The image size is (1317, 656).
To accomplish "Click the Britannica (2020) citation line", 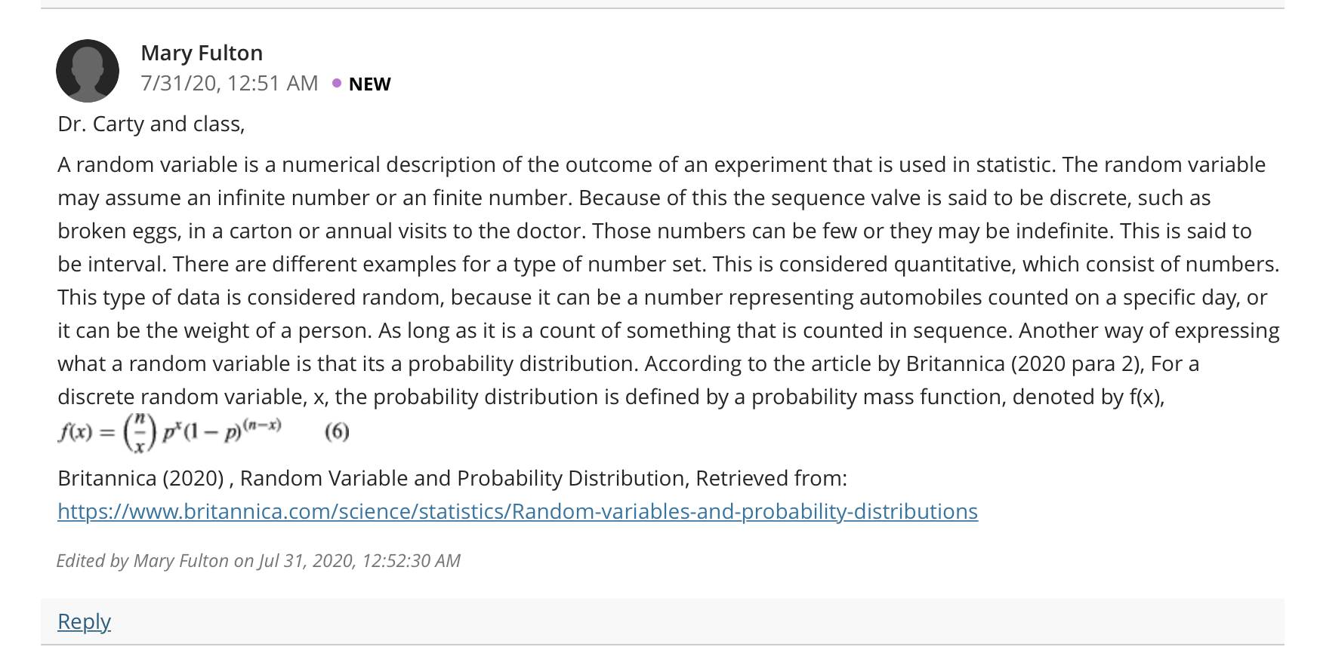I will coord(452,478).
